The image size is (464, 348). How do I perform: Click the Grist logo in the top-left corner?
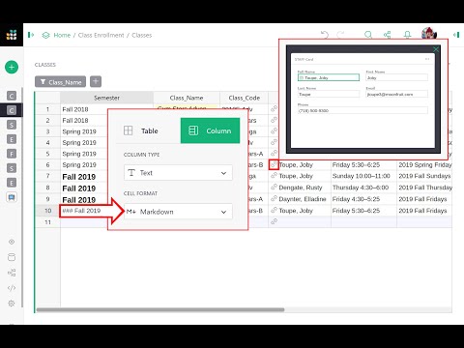(x=12, y=35)
